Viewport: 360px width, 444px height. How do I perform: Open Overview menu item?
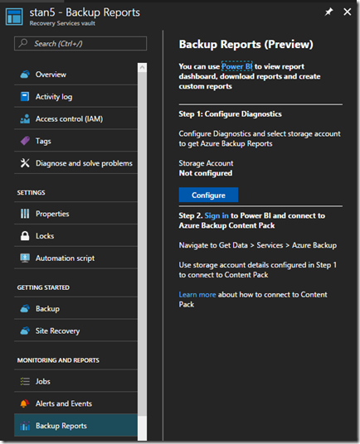[x=76, y=75]
